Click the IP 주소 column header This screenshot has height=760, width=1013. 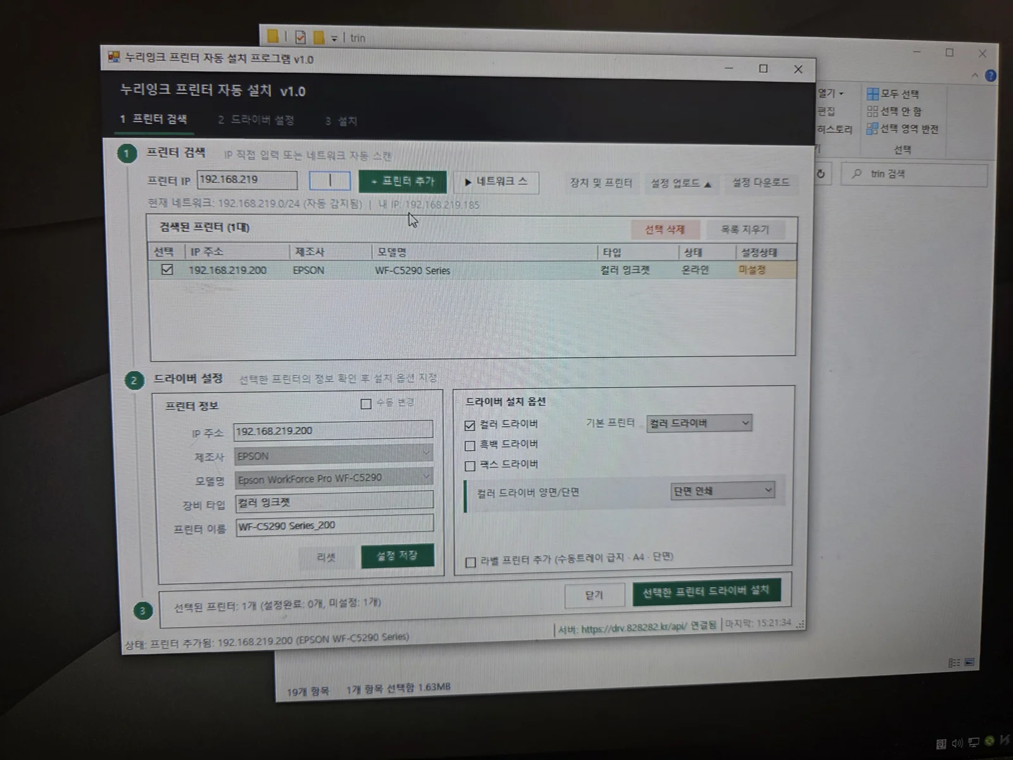[238, 251]
